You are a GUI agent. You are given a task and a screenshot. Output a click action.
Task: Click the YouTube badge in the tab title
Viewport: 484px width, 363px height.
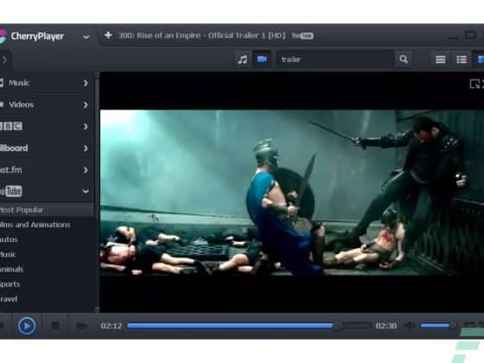(x=302, y=35)
